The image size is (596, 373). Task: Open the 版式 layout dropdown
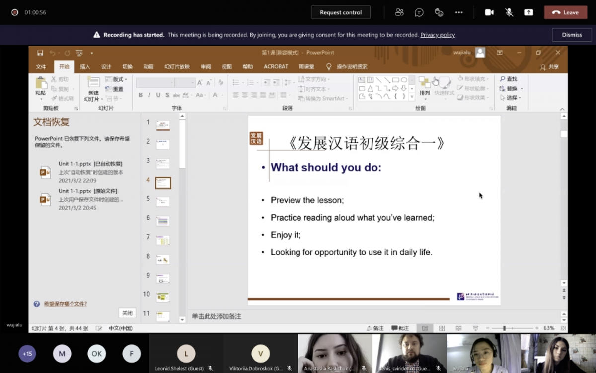(x=116, y=79)
